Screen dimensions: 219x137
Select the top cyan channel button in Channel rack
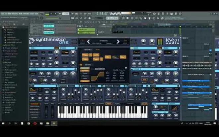[x=49, y=26]
